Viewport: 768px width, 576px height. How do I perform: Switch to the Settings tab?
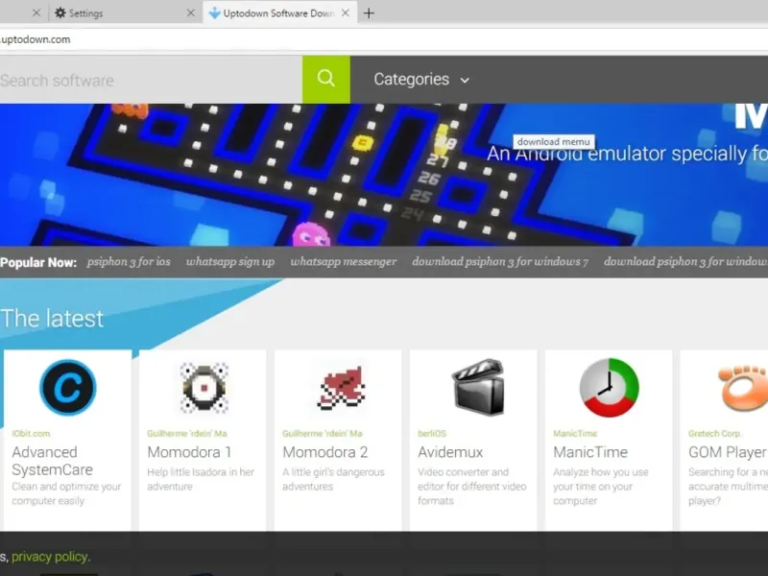pyautogui.click(x=125, y=13)
